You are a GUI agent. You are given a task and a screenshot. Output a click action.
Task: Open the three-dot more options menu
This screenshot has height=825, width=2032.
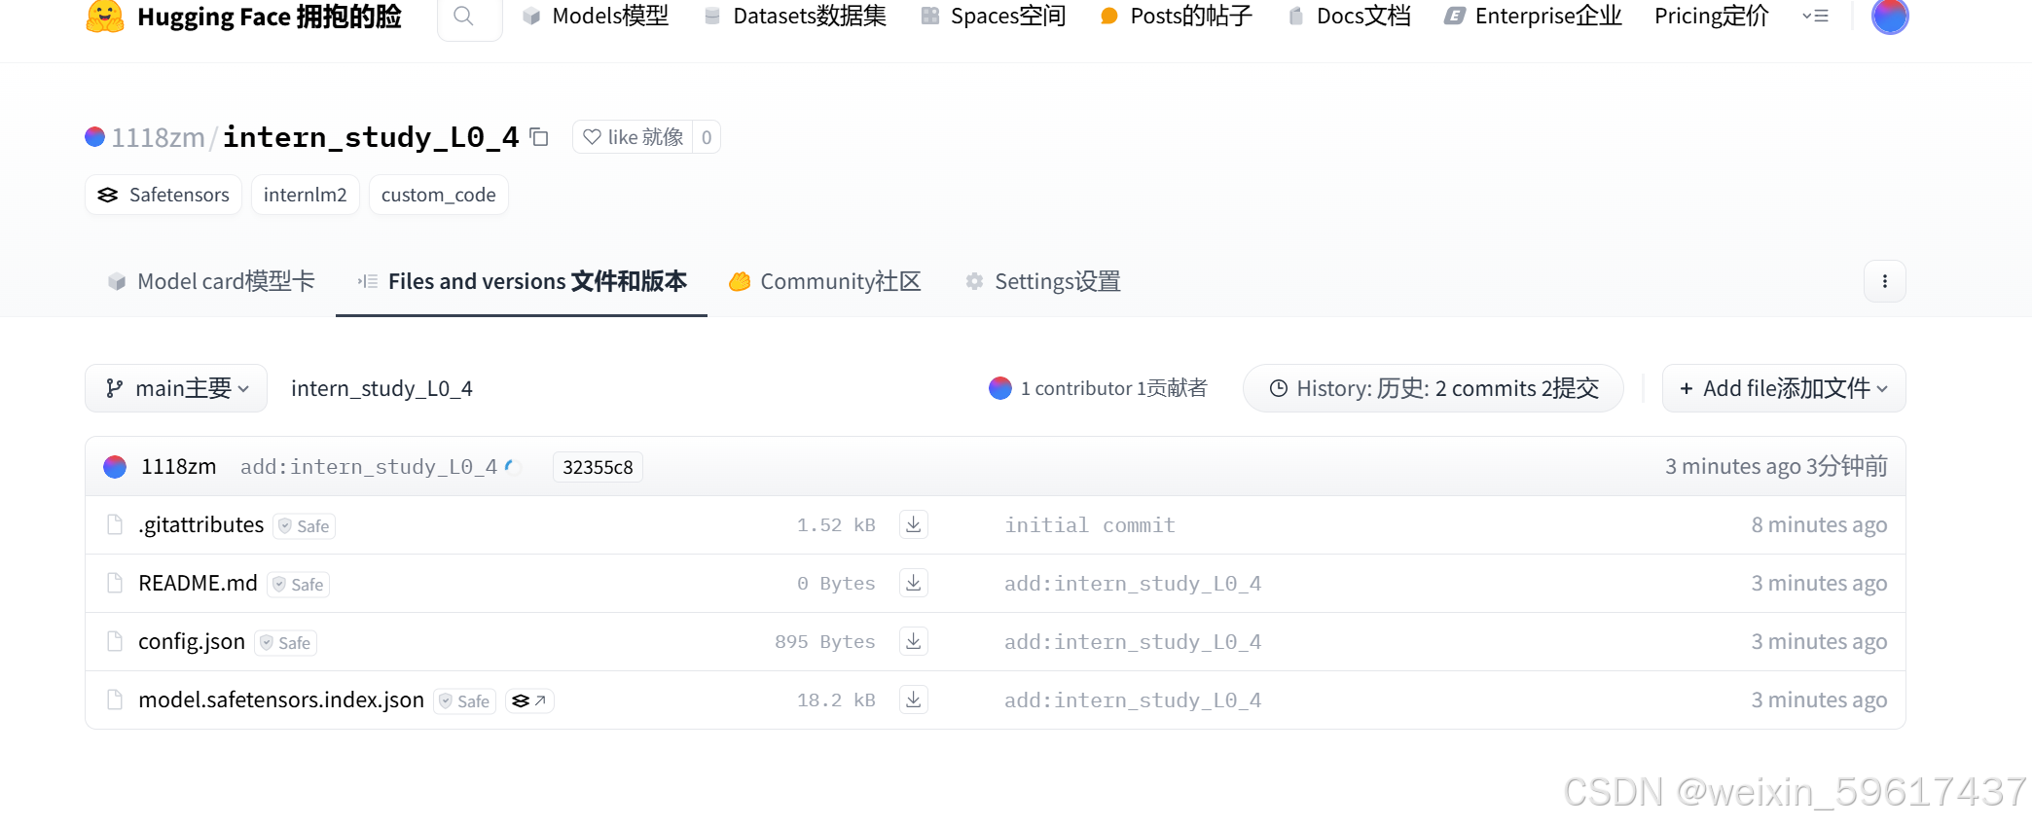point(1885,281)
